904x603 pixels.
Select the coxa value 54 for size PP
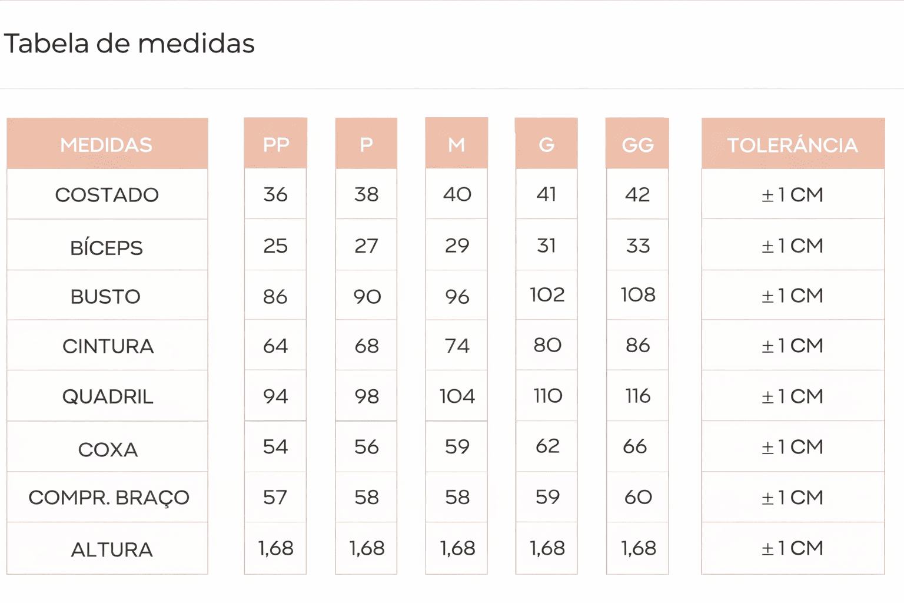(275, 447)
